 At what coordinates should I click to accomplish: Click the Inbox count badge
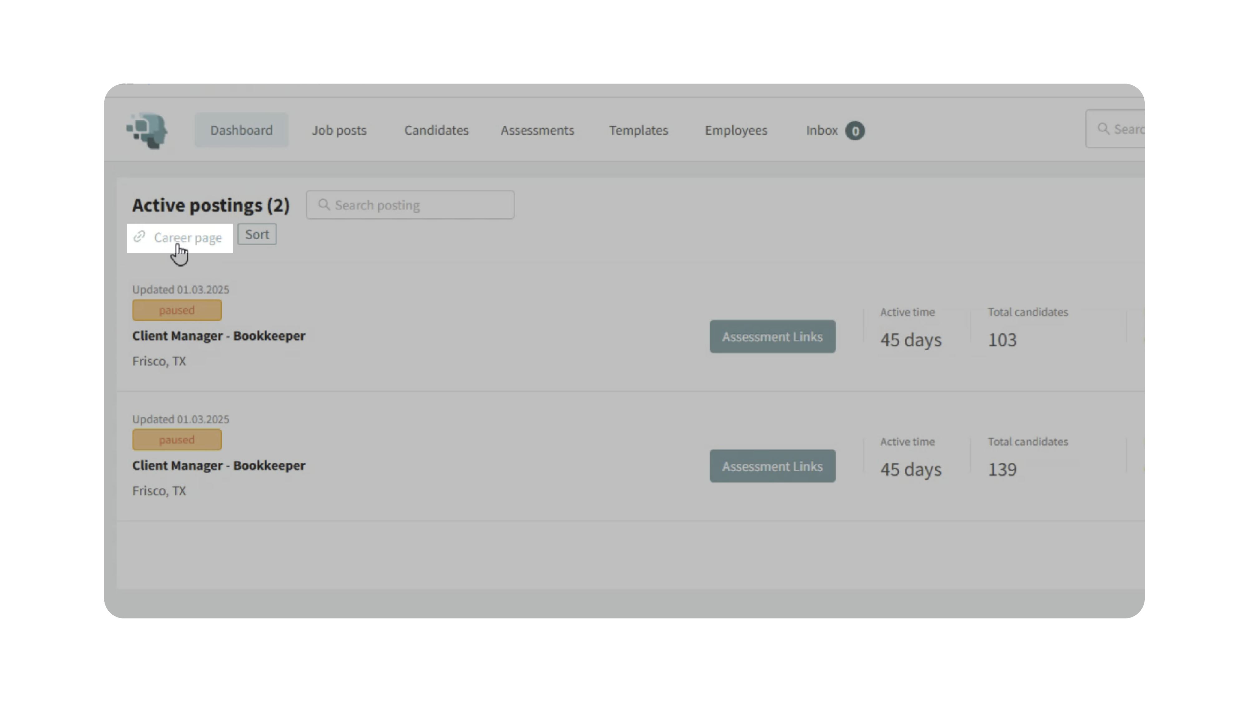pyautogui.click(x=855, y=131)
